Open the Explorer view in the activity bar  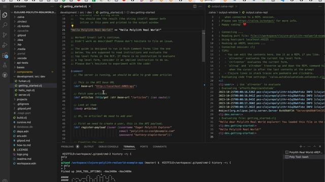point(5,15)
